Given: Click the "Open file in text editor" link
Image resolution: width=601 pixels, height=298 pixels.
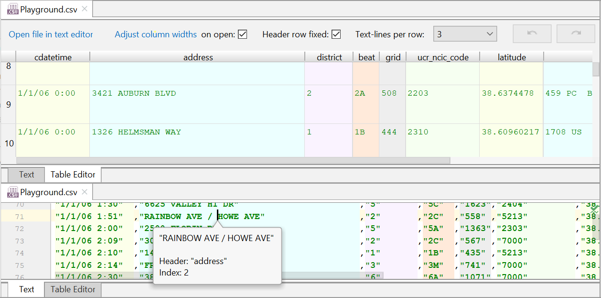Looking at the screenshot, I should pos(51,34).
